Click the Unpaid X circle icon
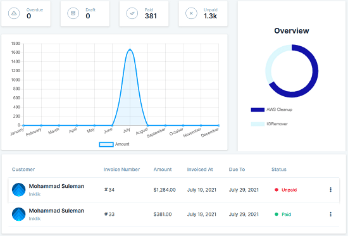The image size is (348, 236). (x=191, y=13)
